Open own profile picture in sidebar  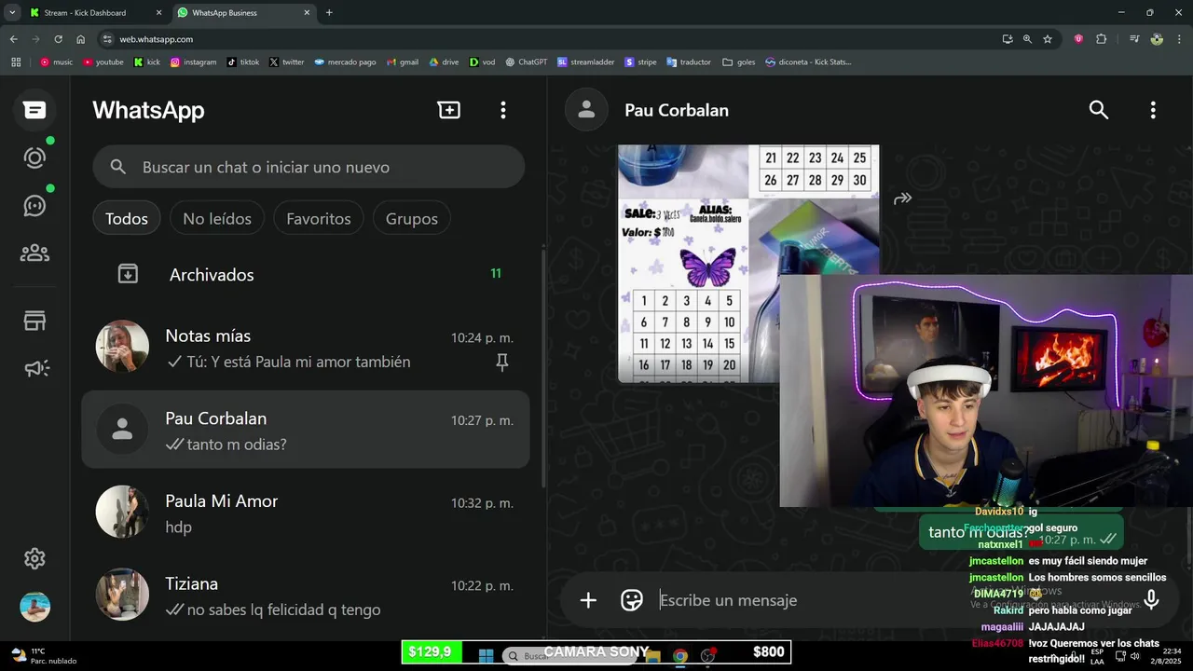coord(34,607)
